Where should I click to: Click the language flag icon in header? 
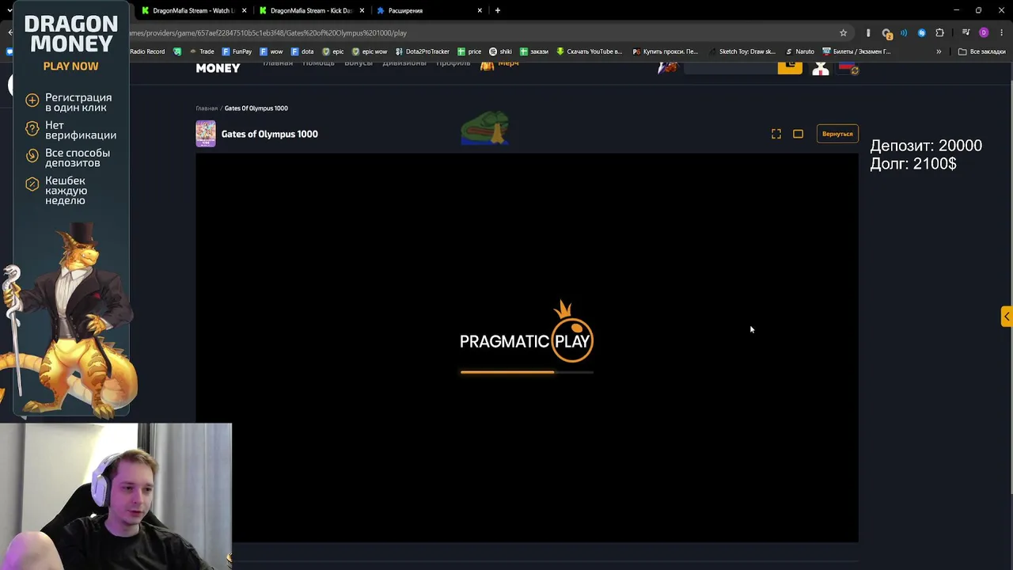(x=848, y=68)
